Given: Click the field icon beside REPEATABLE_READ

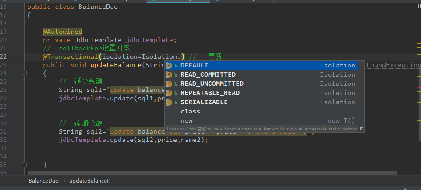Looking at the screenshot, I should (x=169, y=93).
